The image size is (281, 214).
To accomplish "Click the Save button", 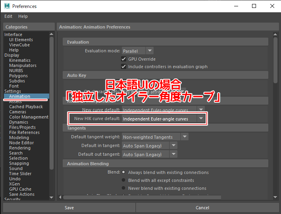I will coord(69,208).
